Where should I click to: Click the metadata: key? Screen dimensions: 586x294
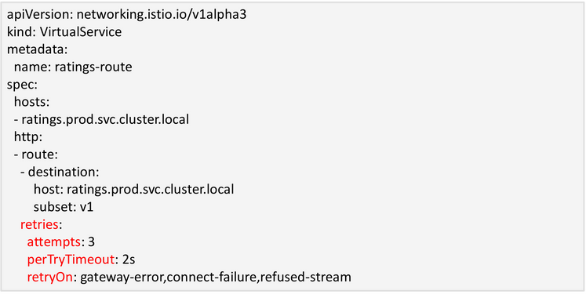[x=38, y=49]
